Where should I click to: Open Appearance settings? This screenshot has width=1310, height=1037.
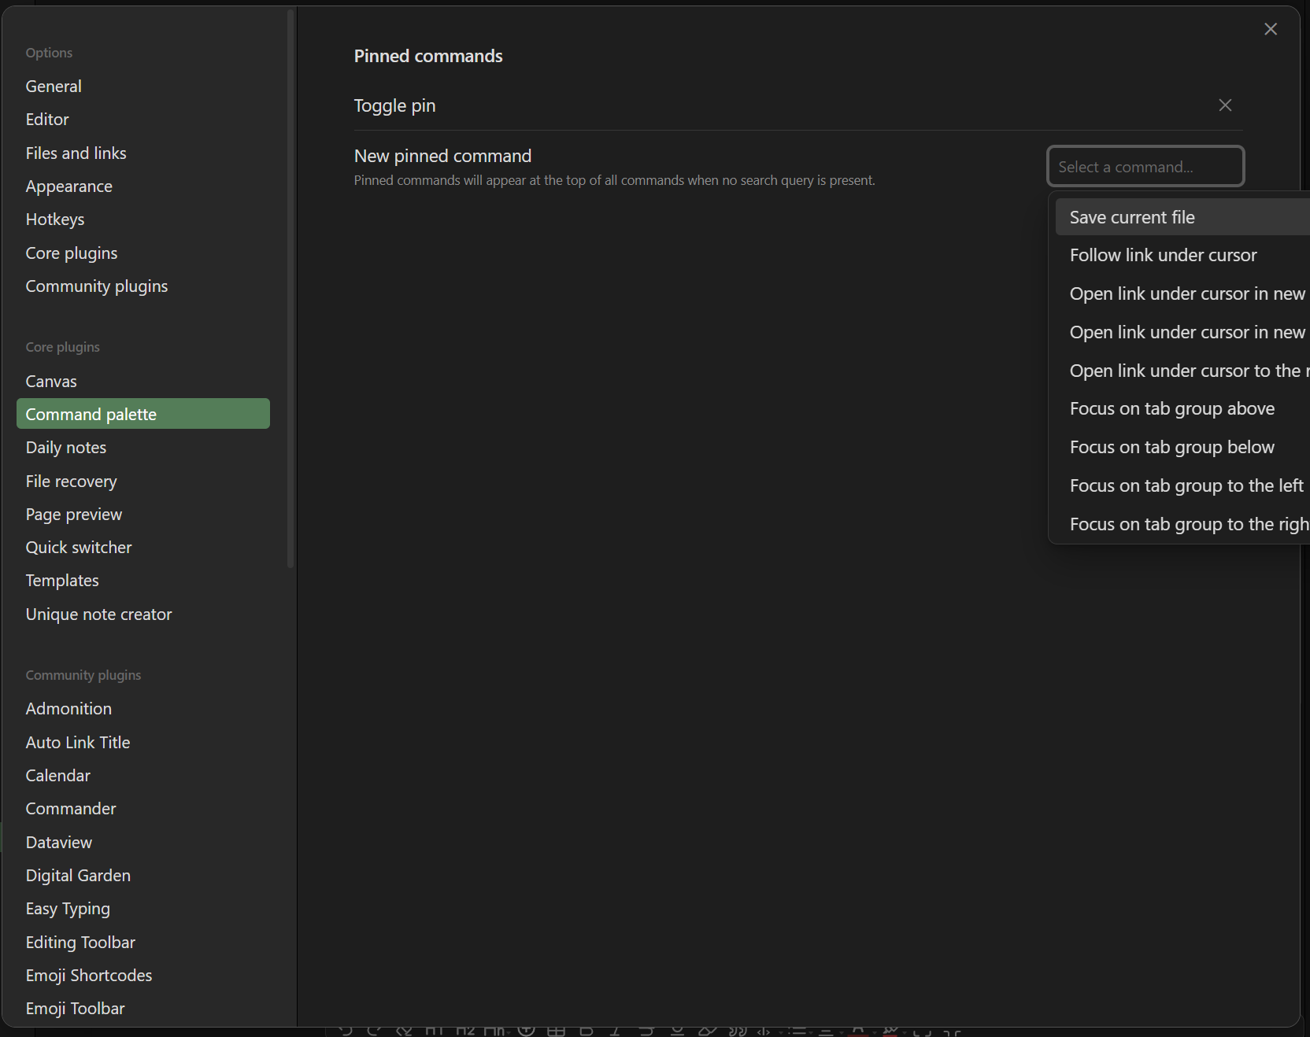pos(143,186)
